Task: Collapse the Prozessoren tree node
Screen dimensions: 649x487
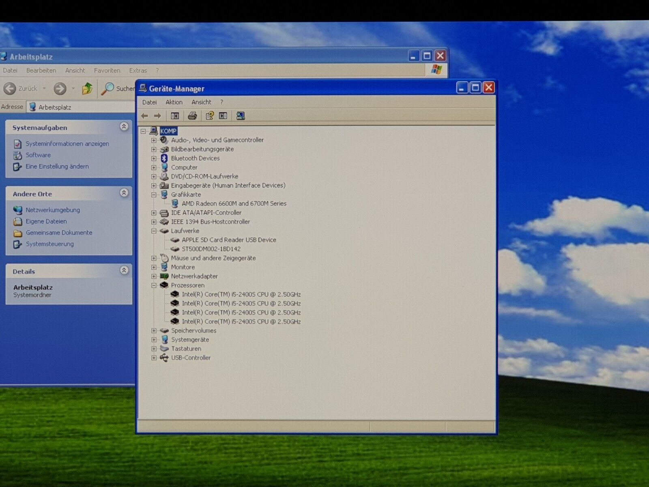Action: point(154,285)
